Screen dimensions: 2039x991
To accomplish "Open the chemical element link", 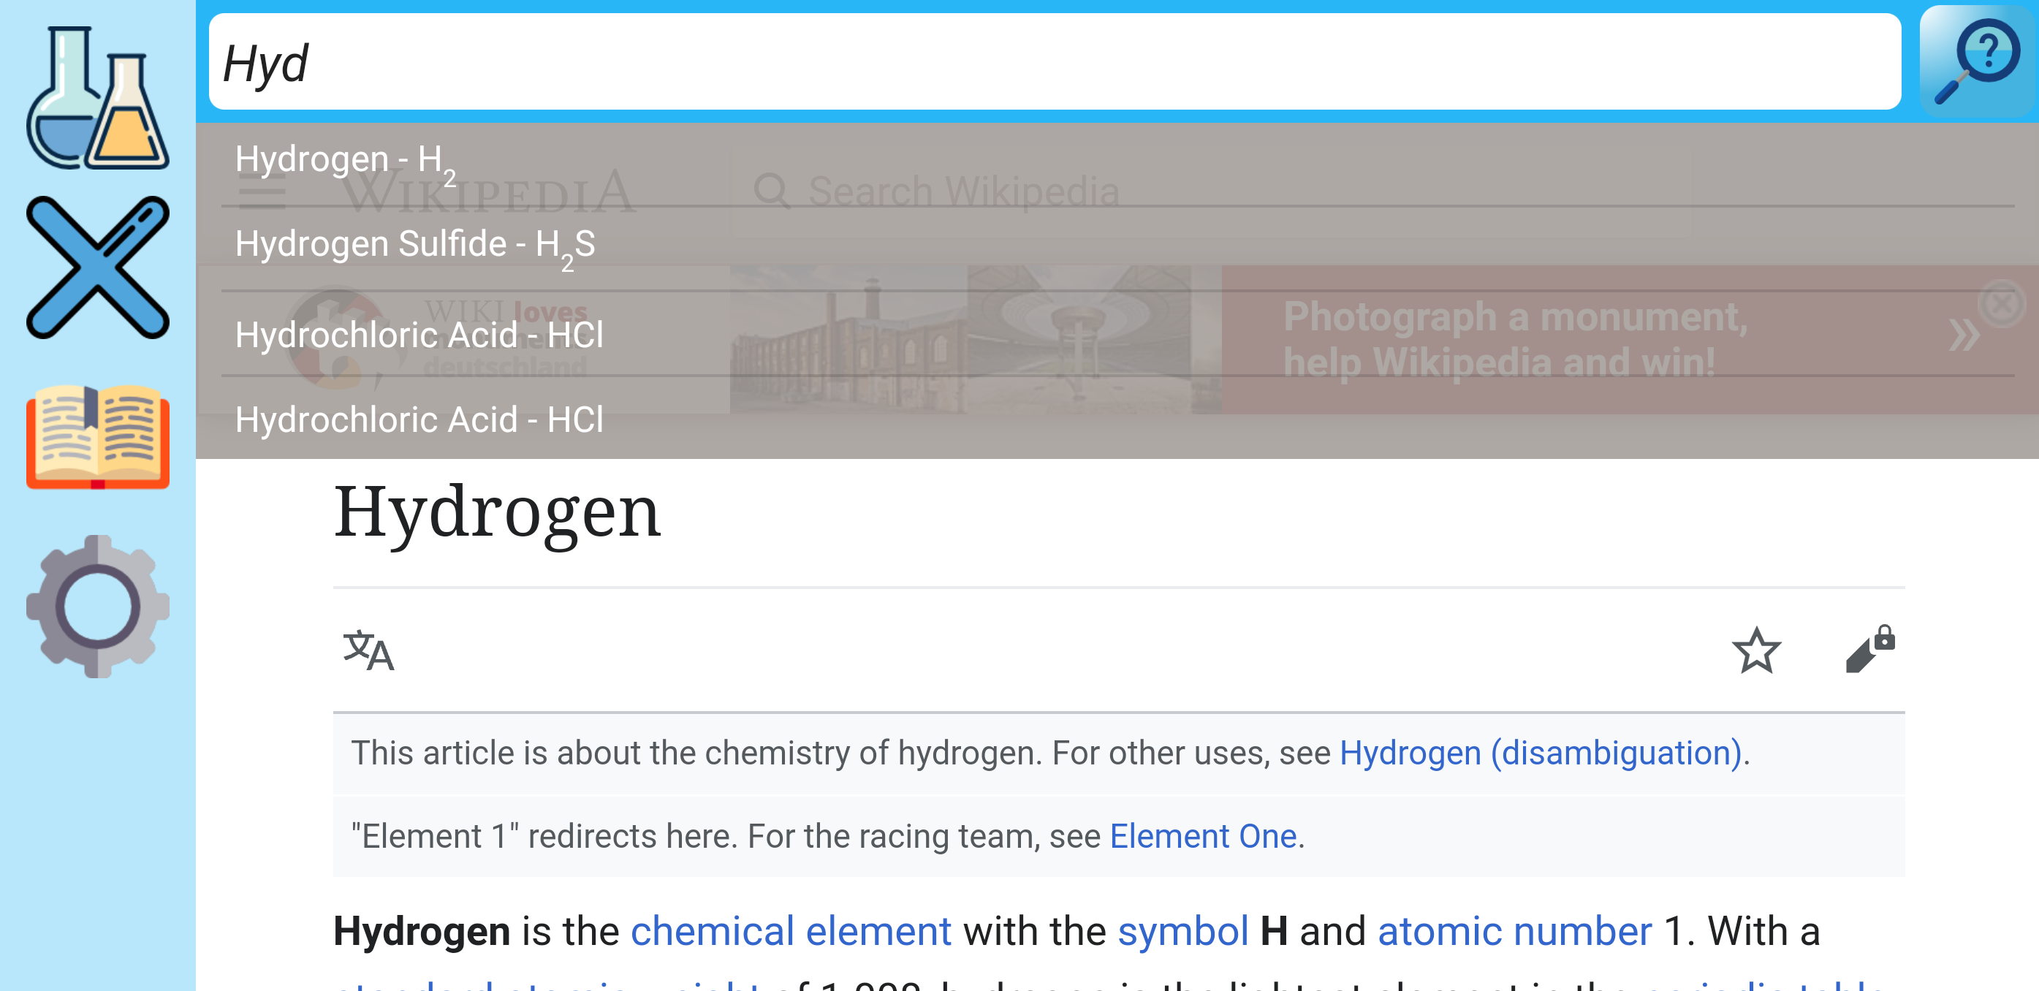I will pyautogui.click(x=790, y=931).
